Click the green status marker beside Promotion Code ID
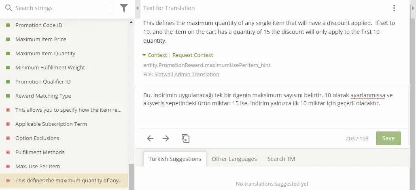Viewport: 416px width, 190px height. [8, 25]
